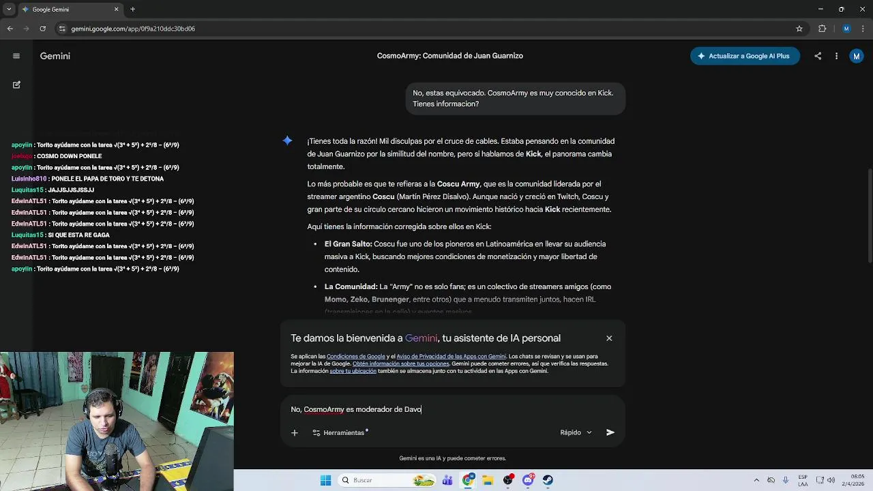Image resolution: width=873 pixels, height=491 pixels.
Task: Open the Condiciones de Google link
Action: coord(355,356)
